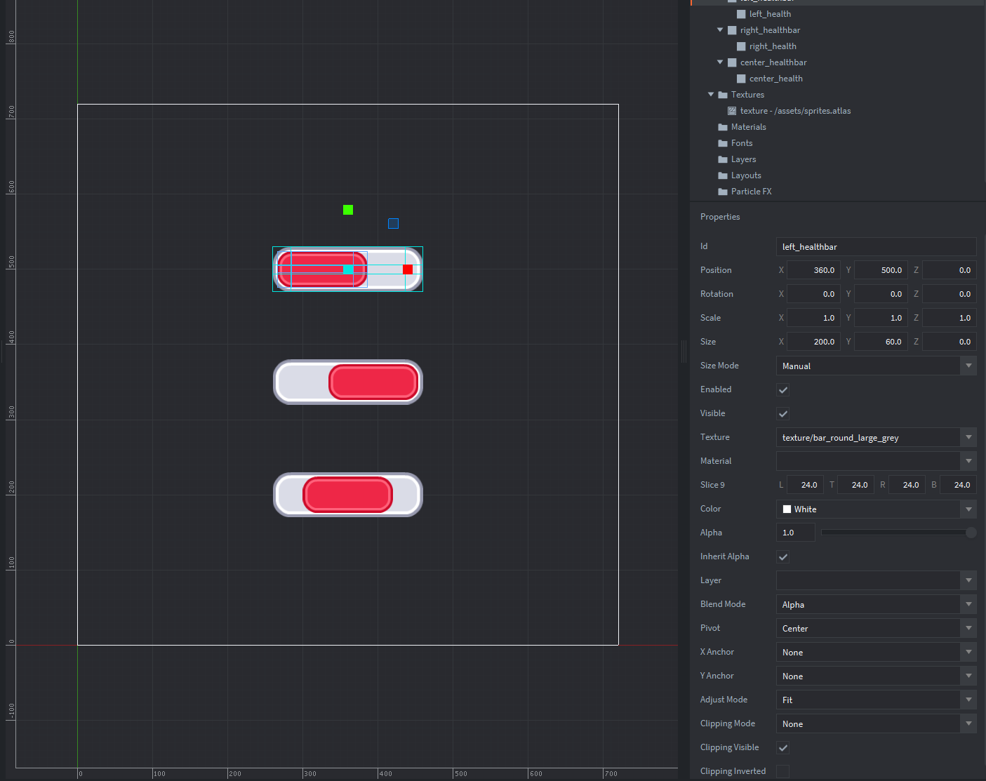Click the Layouts folder icon
The height and width of the screenshot is (781, 986).
(723, 175)
